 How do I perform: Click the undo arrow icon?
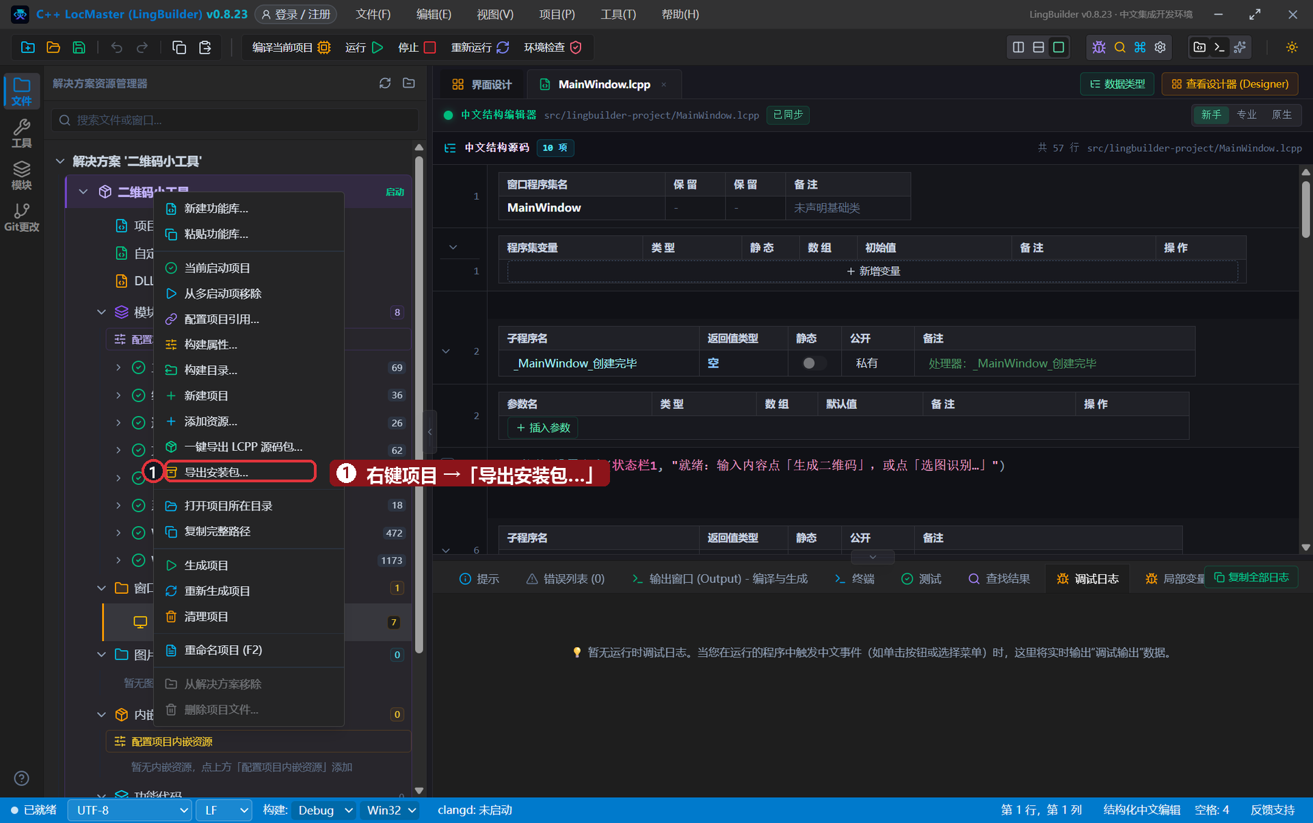point(117,47)
